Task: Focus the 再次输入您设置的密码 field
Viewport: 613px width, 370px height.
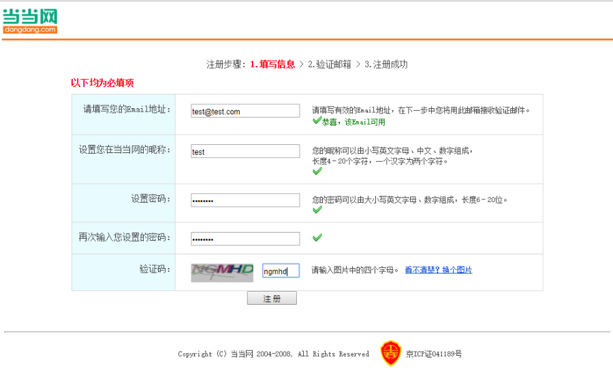Action: 245,239
